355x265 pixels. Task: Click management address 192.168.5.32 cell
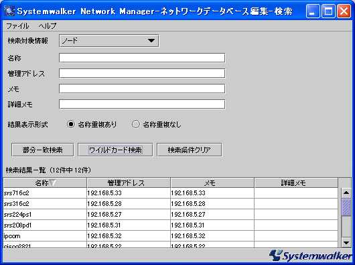tap(129, 236)
